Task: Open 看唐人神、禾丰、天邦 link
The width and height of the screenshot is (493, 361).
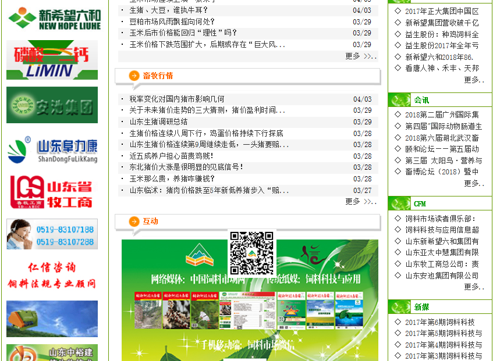Action: (x=442, y=68)
